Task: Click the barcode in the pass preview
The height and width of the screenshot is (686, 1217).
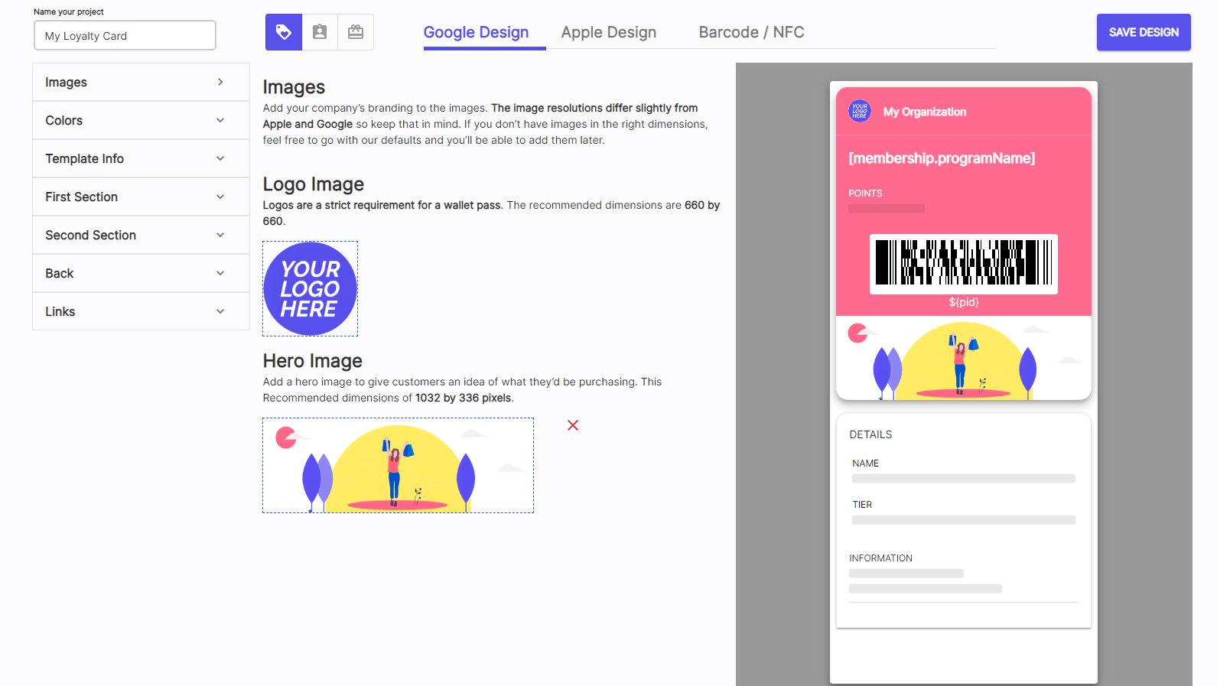Action: [x=964, y=263]
